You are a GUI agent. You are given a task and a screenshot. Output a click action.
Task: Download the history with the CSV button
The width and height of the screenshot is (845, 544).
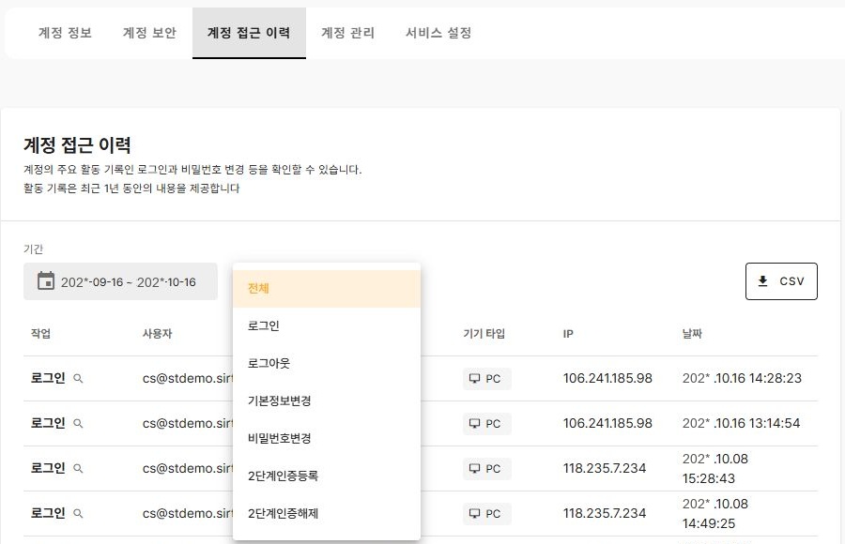[781, 281]
